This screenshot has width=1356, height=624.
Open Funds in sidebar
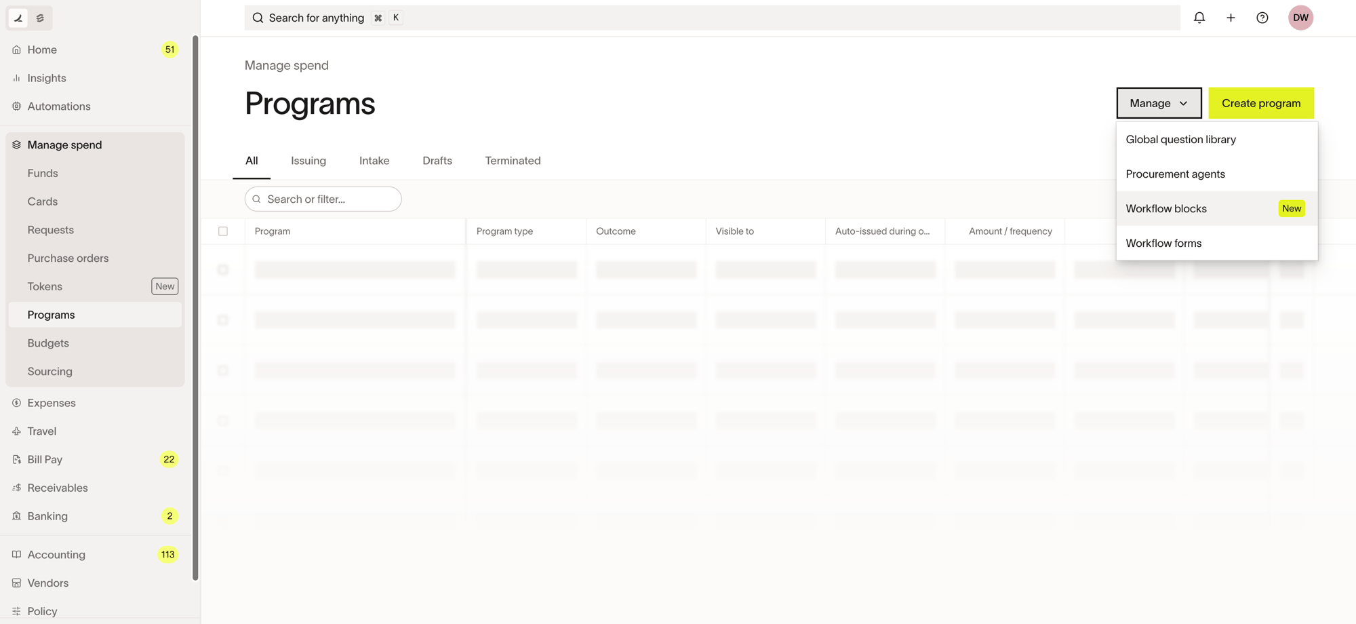(x=95, y=174)
